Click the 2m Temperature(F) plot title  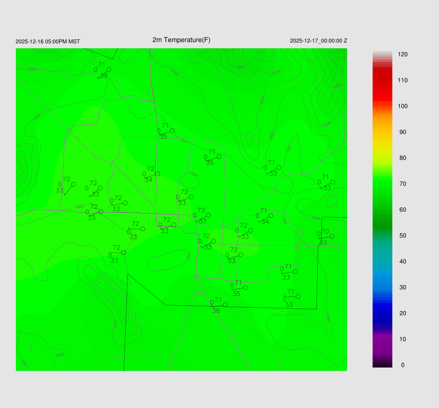pos(181,40)
